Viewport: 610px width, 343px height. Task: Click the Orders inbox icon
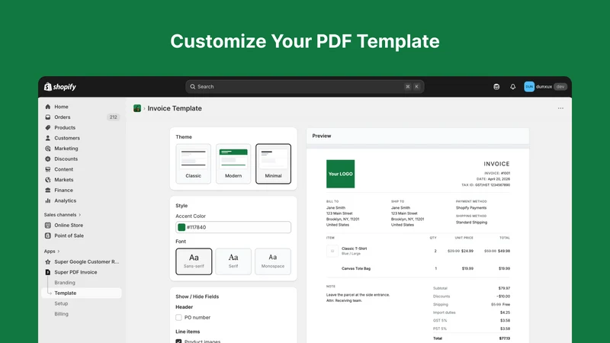(x=48, y=117)
